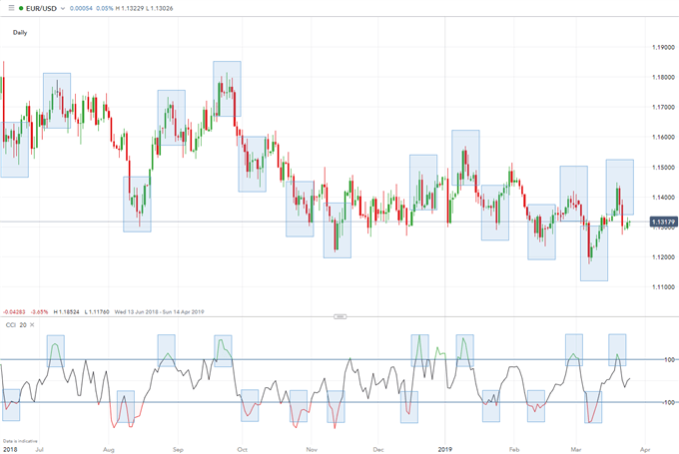Click the 1.19000 price axis label

pyautogui.click(x=663, y=47)
